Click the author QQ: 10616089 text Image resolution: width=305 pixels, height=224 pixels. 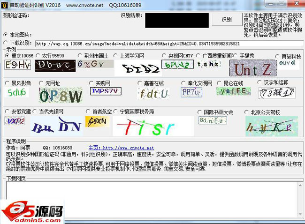coord(58,148)
